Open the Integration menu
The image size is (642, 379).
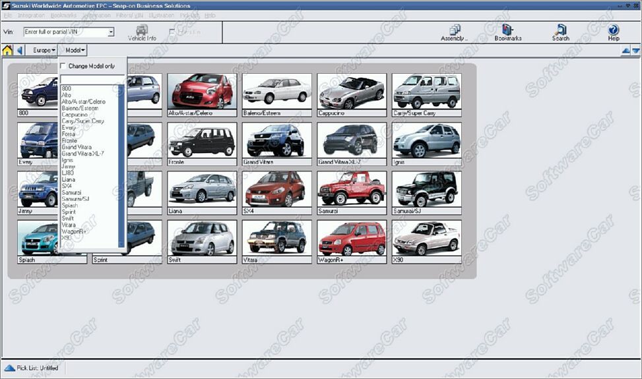pyautogui.click(x=31, y=15)
